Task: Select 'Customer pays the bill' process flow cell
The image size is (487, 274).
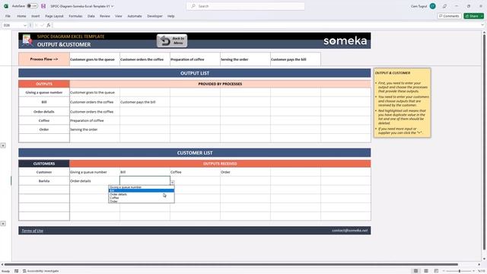Action: click(295, 59)
